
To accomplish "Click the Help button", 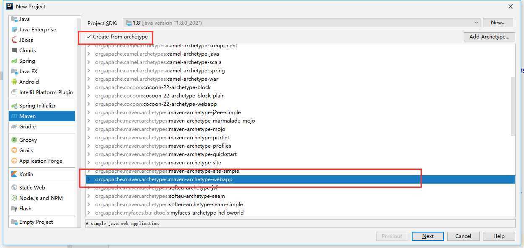I will coord(499,236).
